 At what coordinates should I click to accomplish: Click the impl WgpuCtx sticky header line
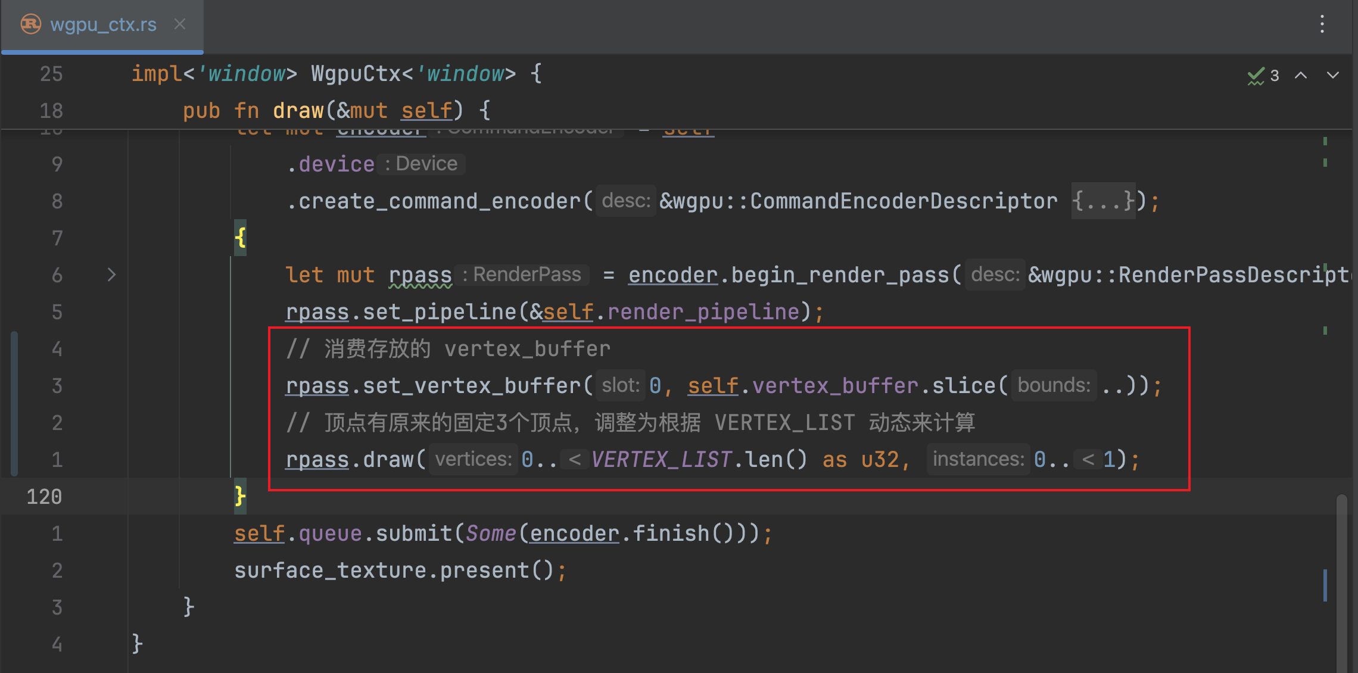coord(337,74)
